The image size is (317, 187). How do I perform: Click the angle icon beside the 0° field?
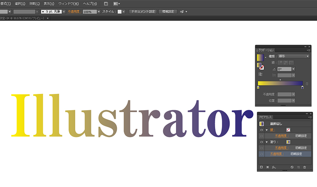click(274, 69)
